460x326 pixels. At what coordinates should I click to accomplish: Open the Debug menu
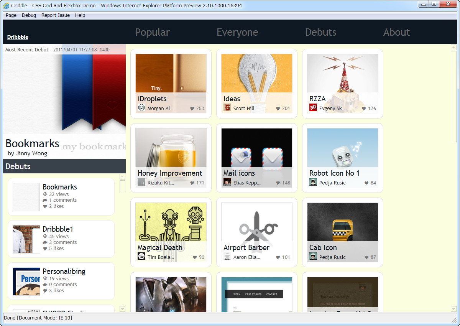click(x=29, y=15)
